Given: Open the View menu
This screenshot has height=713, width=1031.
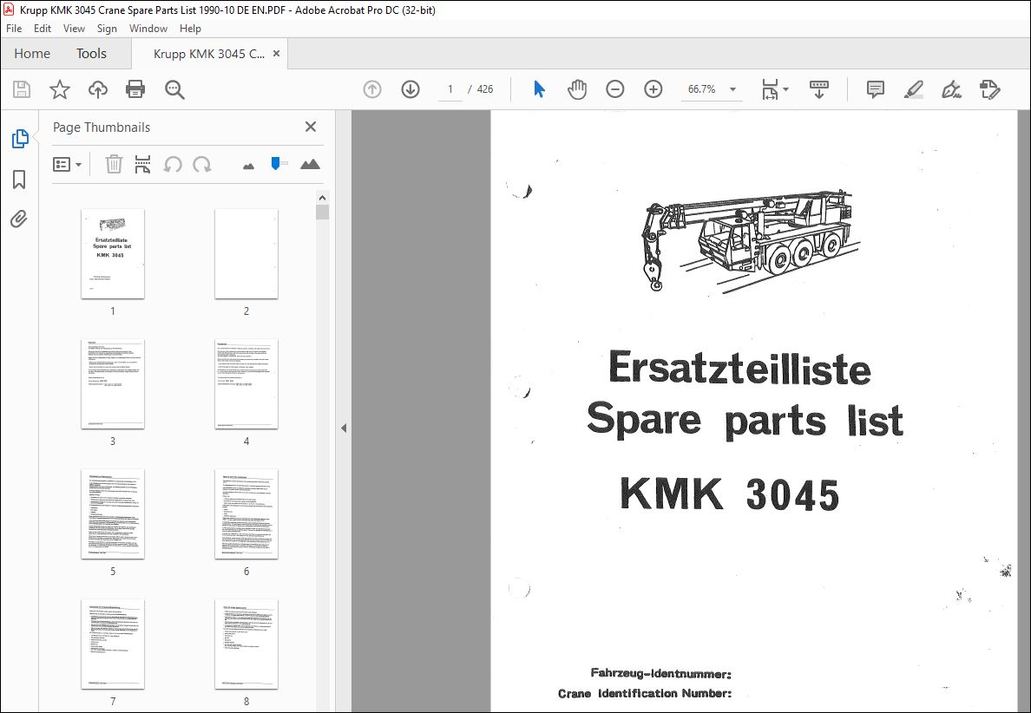Looking at the screenshot, I should (74, 29).
